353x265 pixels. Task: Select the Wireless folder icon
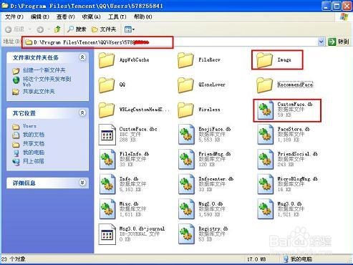click(x=185, y=110)
